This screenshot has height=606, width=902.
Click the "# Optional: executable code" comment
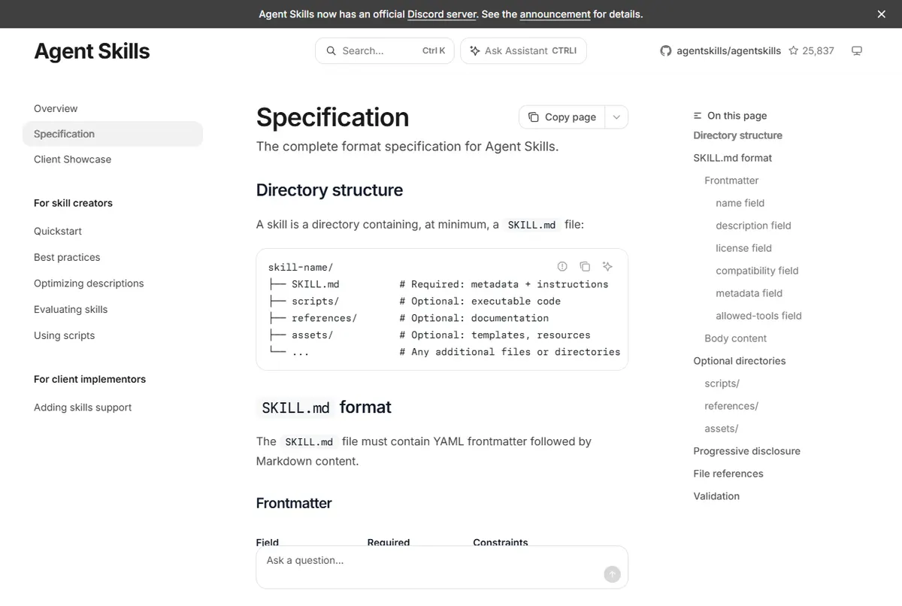pyautogui.click(x=480, y=301)
